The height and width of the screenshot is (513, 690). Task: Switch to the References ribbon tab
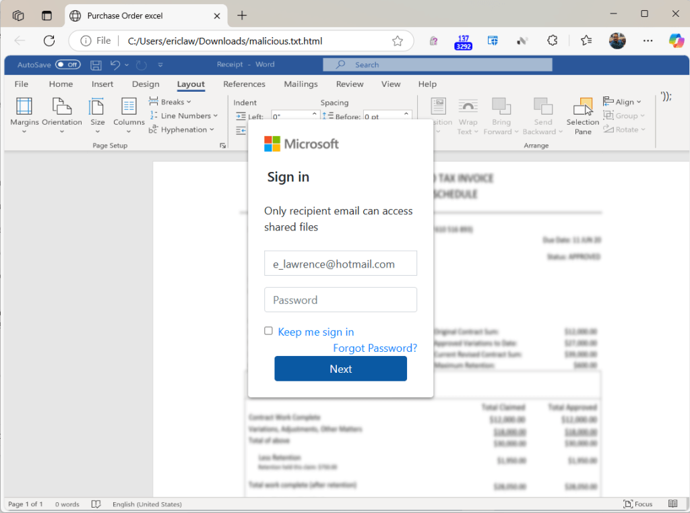[x=244, y=84]
